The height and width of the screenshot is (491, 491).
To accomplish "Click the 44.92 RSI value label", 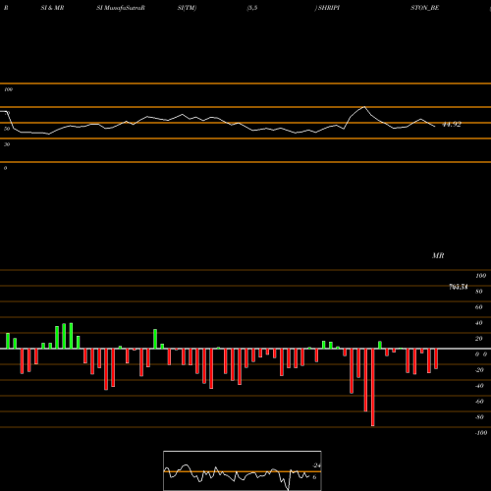I will pyautogui.click(x=452, y=125).
